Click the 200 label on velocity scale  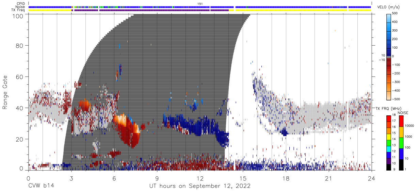[x=395, y=39]
